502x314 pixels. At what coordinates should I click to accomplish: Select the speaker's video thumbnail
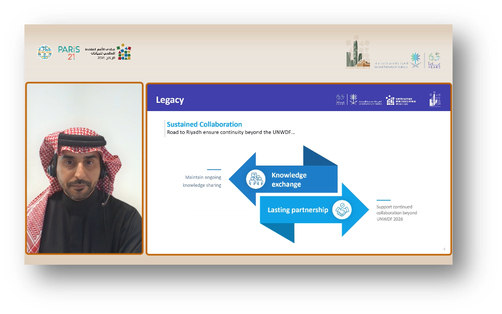click(84, 168)
